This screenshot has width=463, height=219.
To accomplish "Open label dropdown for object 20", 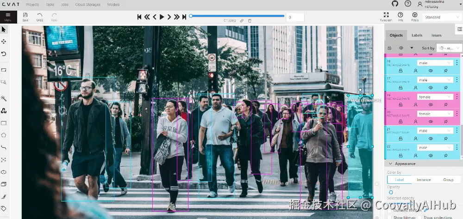I will (435, 114).
